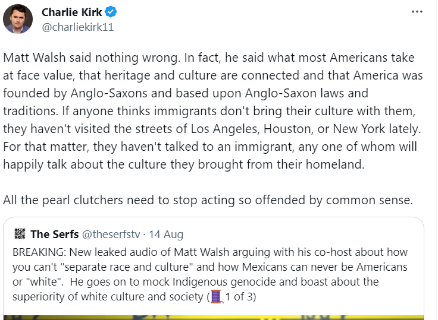Click the thread spool emoji
Screen dimensions: 438x320
[217, 296]
